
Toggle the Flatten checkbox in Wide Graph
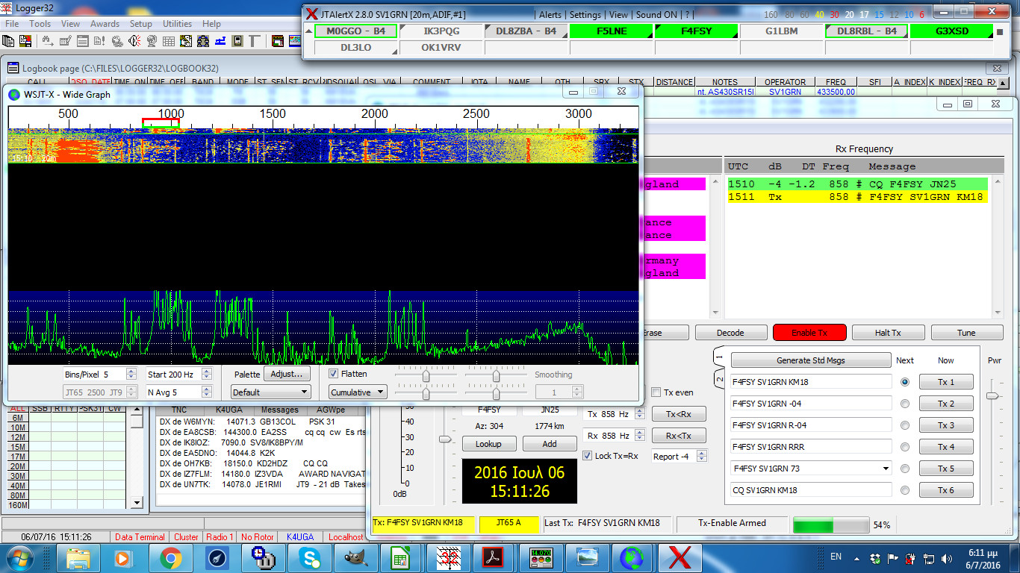(334, 374)
